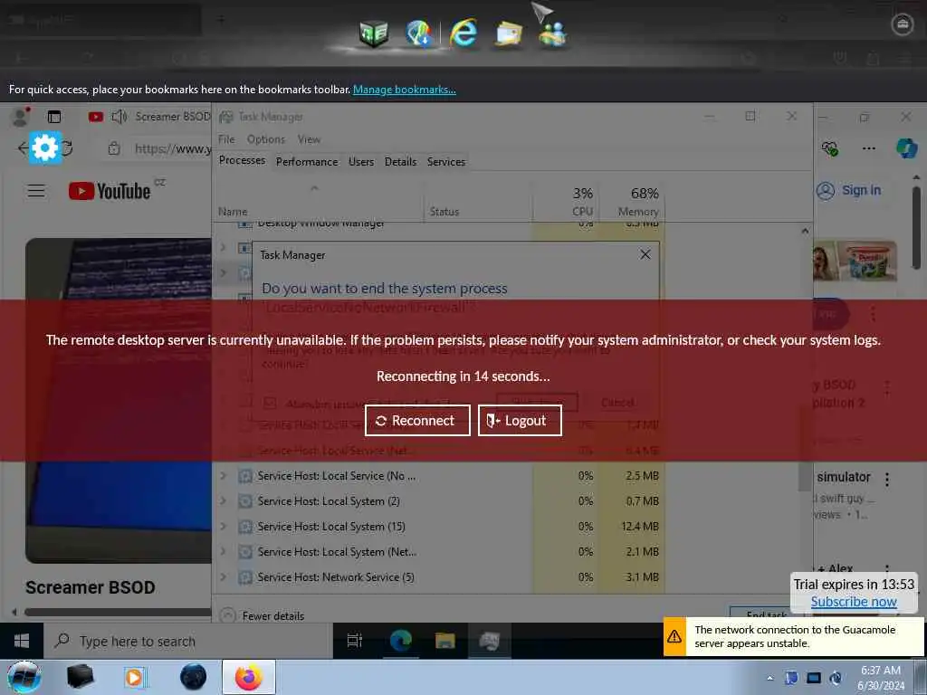Open the Manage bookmarks link
The height and width of the screenshot is (695, 927).
coord(405,90)
